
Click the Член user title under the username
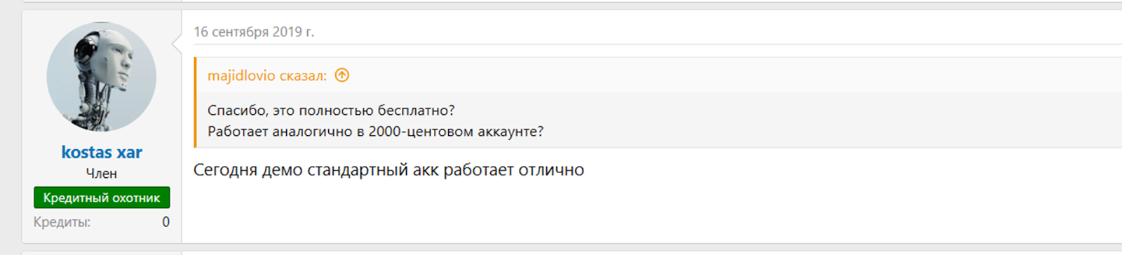102,173
